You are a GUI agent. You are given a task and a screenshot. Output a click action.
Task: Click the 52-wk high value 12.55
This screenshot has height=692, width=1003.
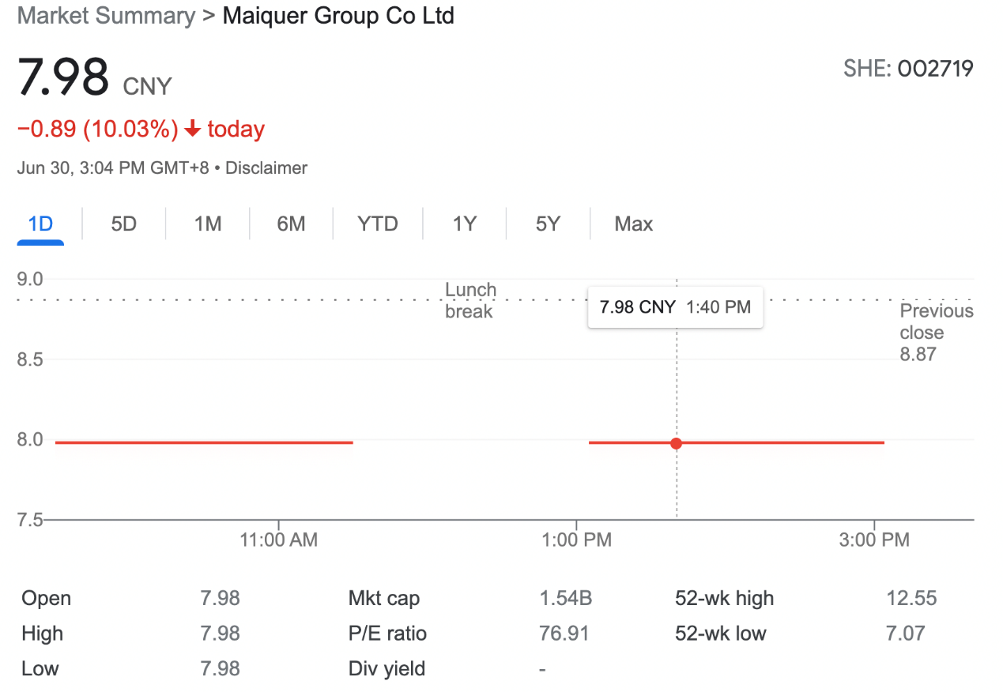point(911,599)
